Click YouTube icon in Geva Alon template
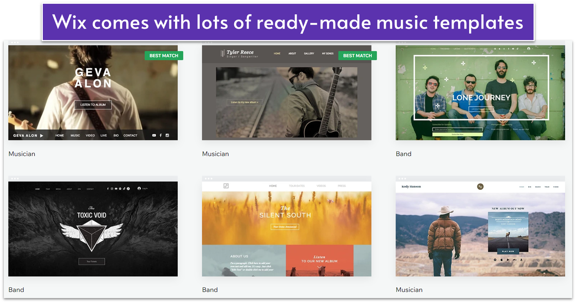The height and width of the screenshot is (303, 576). pyautogui.click(x=154, y=135)
